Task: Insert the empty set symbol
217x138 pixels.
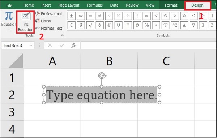Action: click(137, 25)
